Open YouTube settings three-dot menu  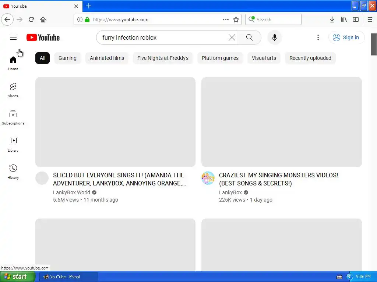coord(318,37)
